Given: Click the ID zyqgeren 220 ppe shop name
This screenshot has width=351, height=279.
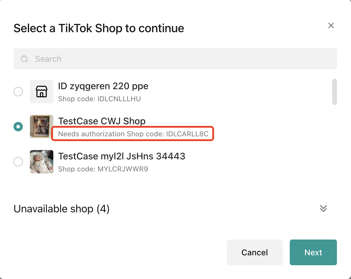Looking at the screenshot, I should 103,86.
